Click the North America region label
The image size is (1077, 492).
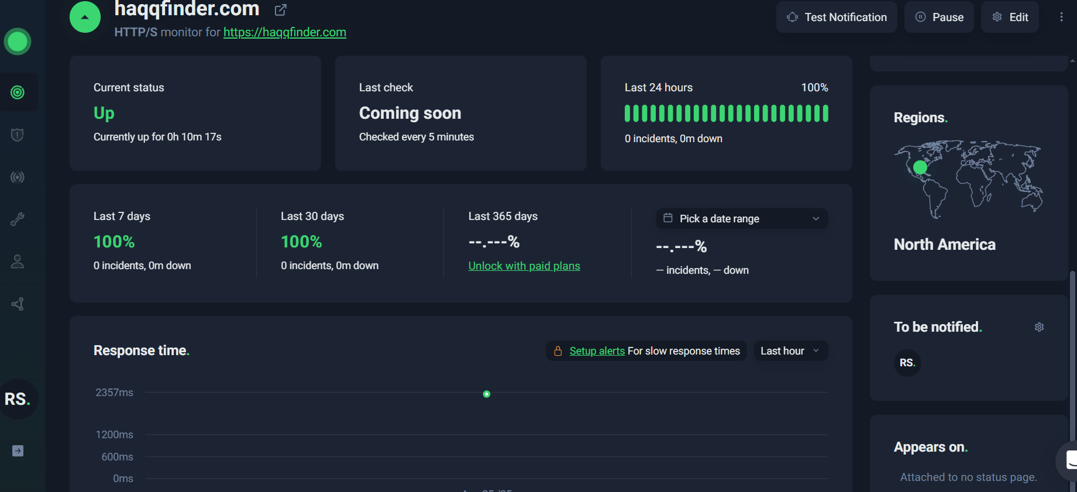point(944,245)
